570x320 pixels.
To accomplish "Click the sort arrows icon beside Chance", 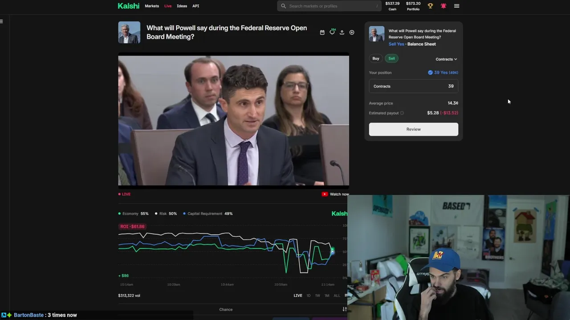I will tap(344, 309).
